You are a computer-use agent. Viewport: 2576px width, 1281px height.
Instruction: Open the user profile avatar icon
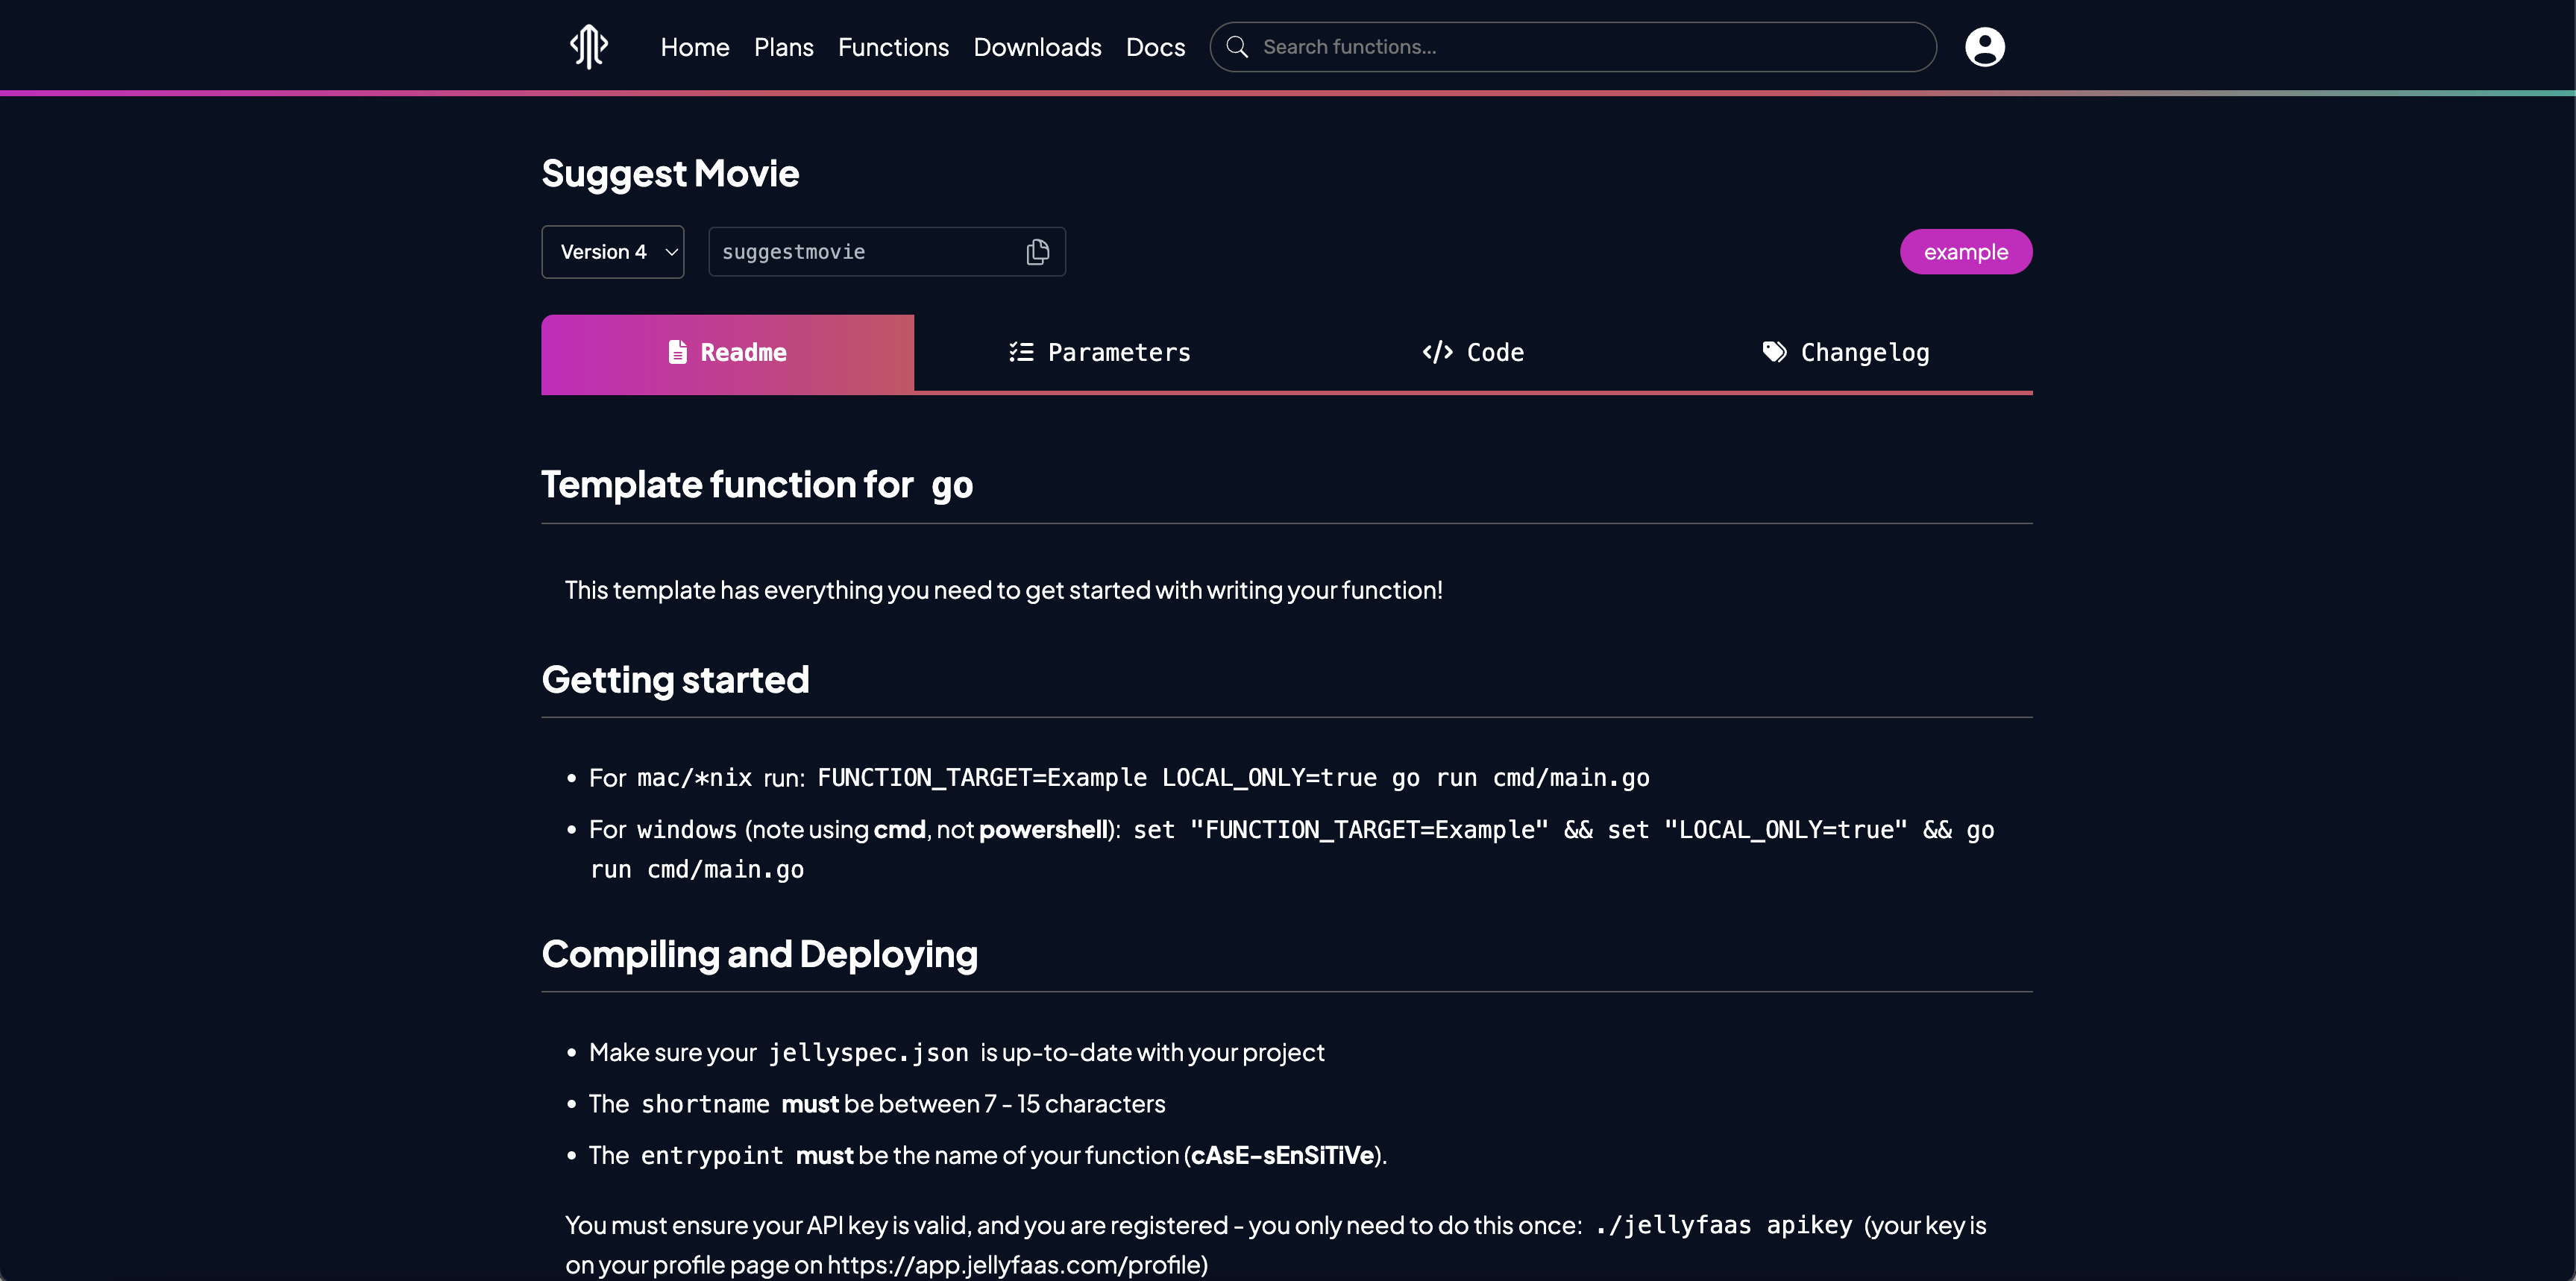pos(1984,46)
